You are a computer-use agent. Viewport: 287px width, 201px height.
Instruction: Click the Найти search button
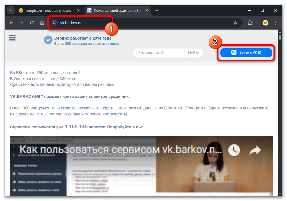click(x=194, y=53)
